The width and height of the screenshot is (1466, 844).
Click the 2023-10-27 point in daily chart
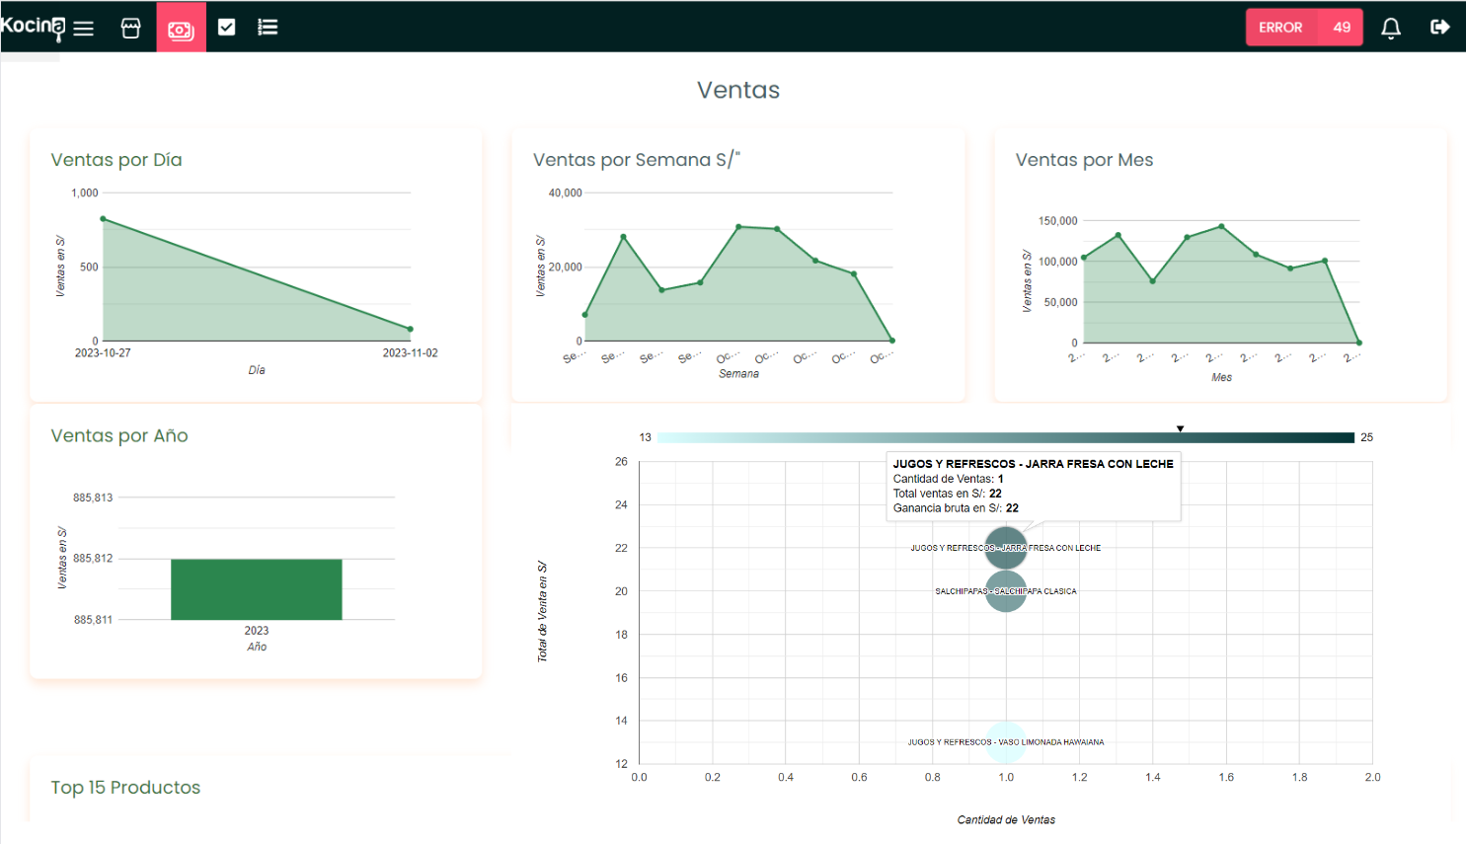pos(104,219)
